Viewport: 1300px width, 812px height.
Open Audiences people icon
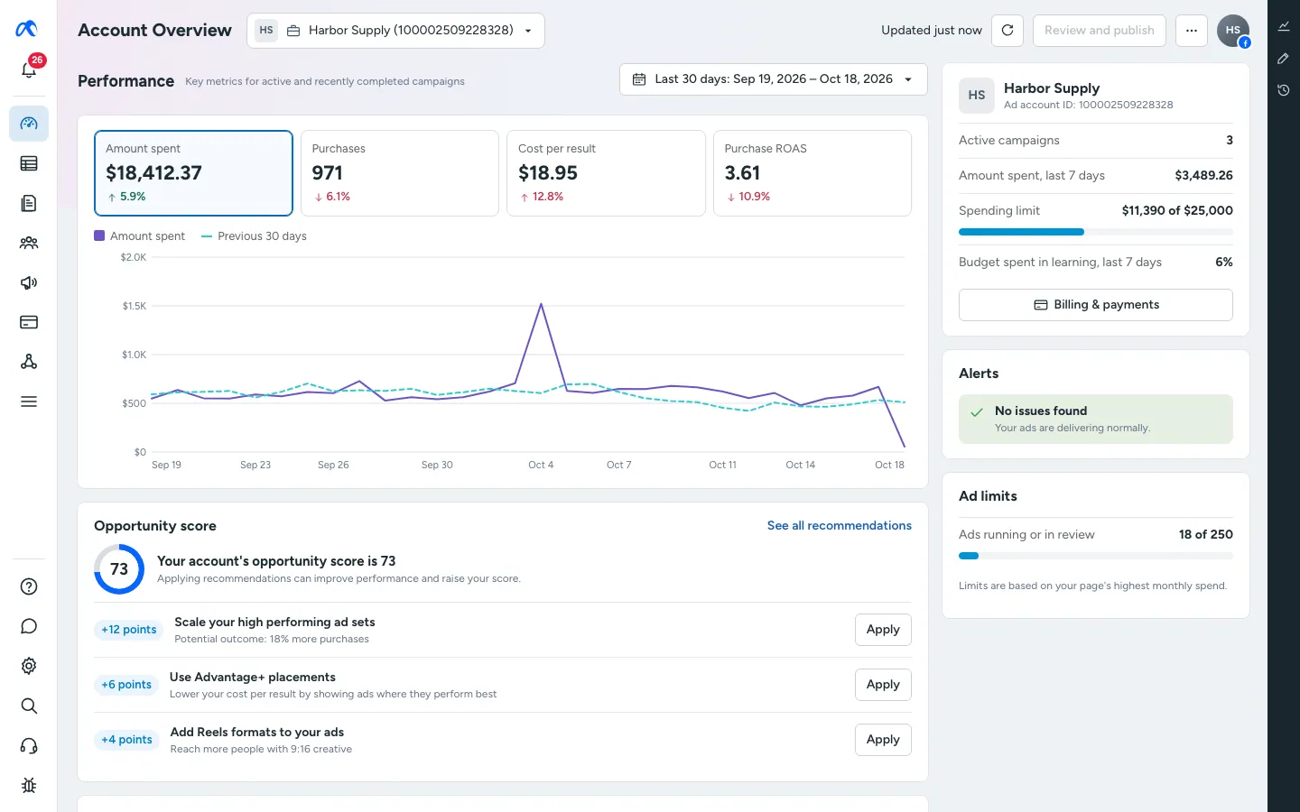(x=29, y=243)
